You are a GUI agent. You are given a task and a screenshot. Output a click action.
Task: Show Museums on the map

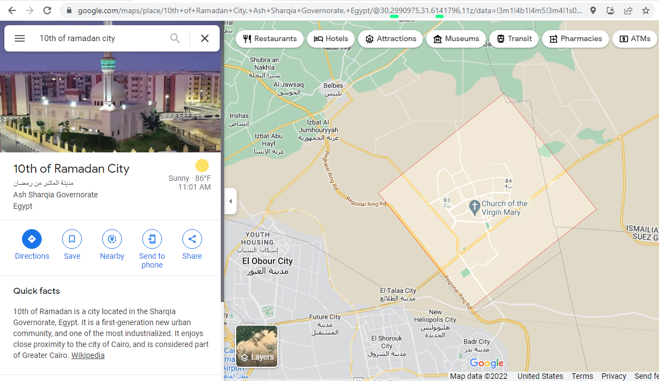point(456,39)
